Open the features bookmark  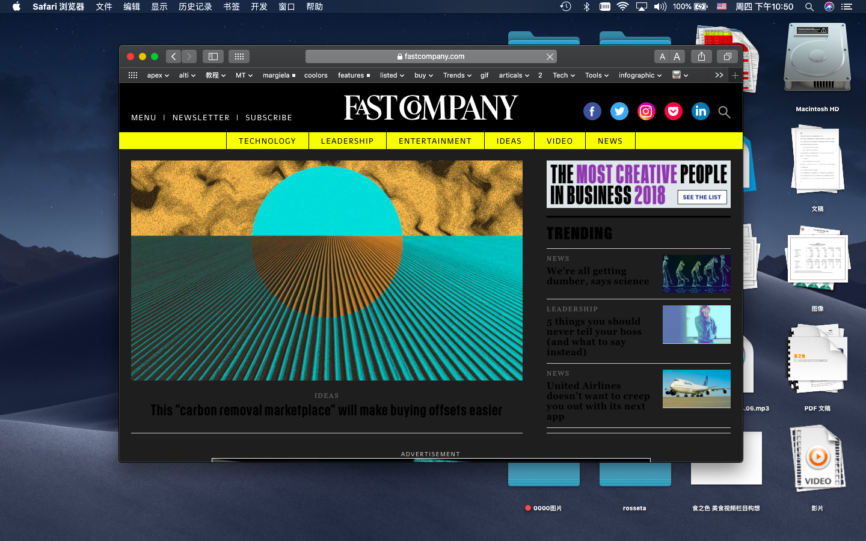(x=354, y=75)
